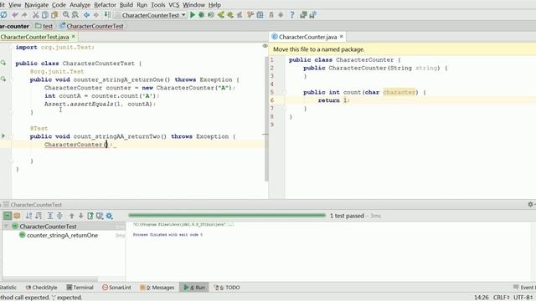Close the CharacterCounter.java tab

341,36
